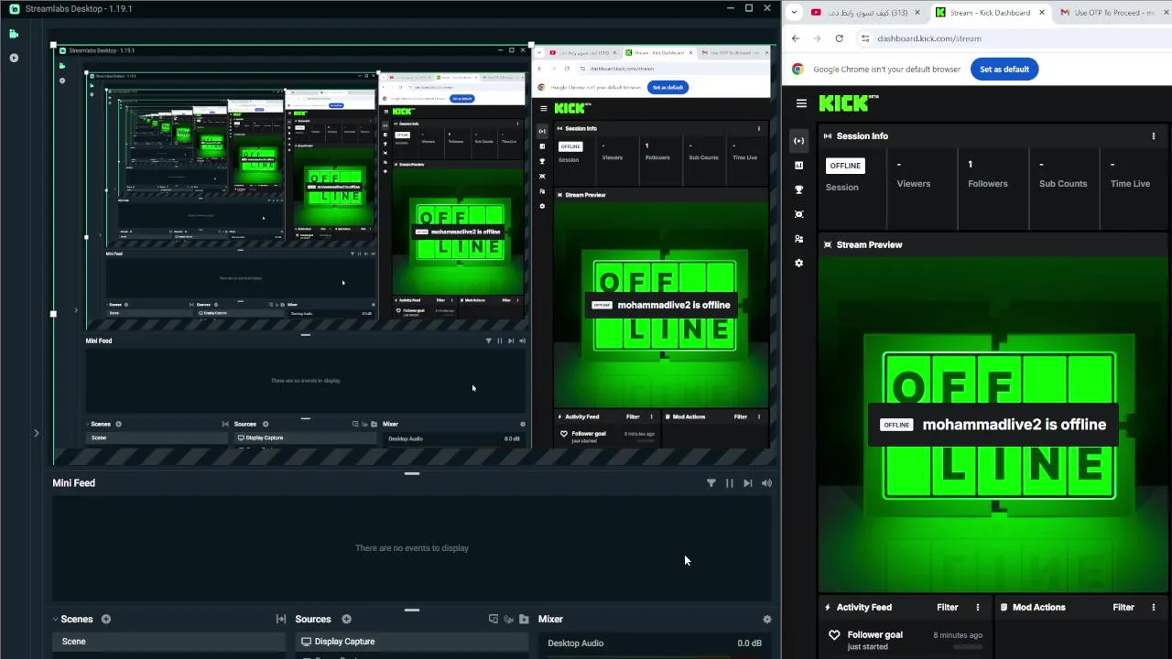Click the divider handle below Mini Feed
The width and height of the screenshot is (1172, 659).
click(x=412, y=610)
